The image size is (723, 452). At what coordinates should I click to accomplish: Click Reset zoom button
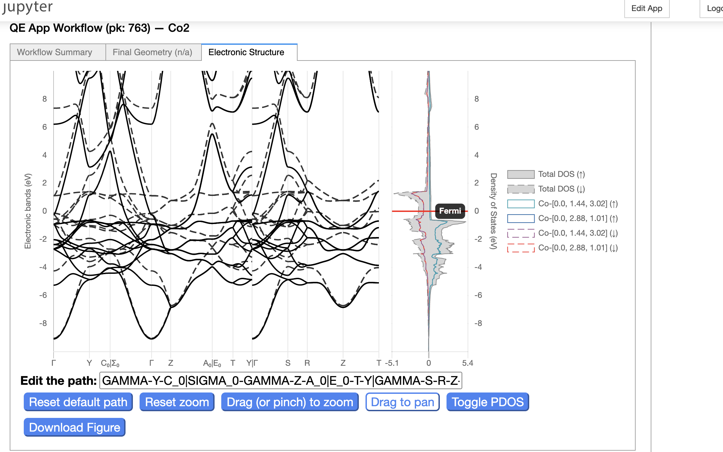(x=177, y=402)
